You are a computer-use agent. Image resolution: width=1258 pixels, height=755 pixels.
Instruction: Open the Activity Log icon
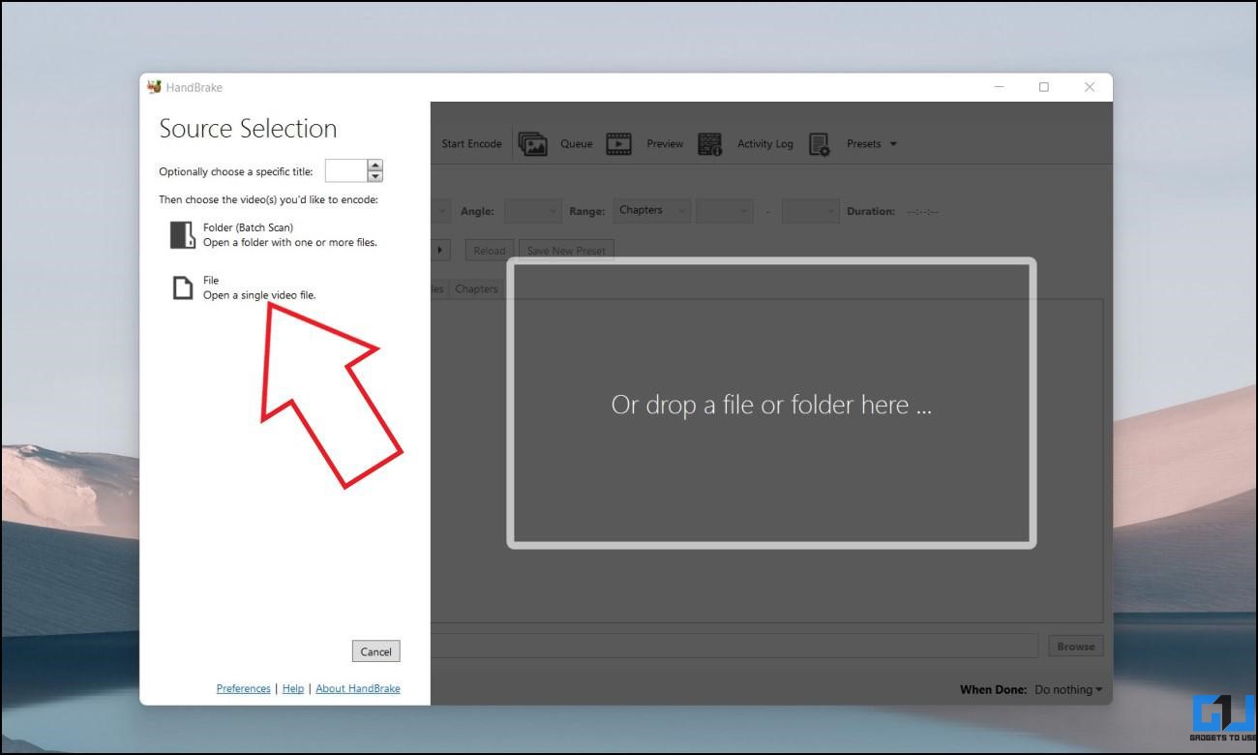(x=710, y=144)
